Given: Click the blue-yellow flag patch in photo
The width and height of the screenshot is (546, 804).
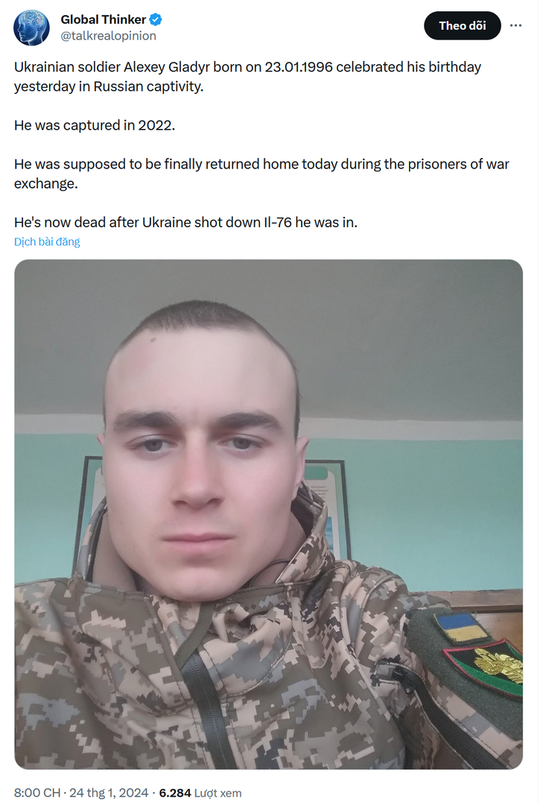Looking at the screenshot, I should (461, 627).
